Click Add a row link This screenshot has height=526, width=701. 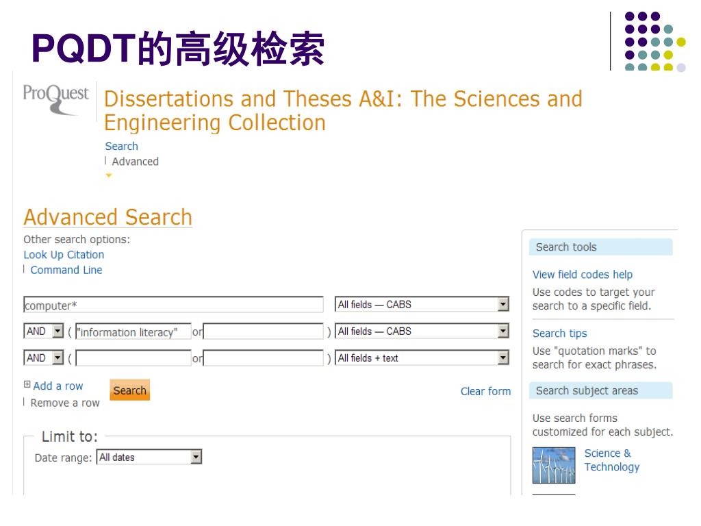pos(58,386)
